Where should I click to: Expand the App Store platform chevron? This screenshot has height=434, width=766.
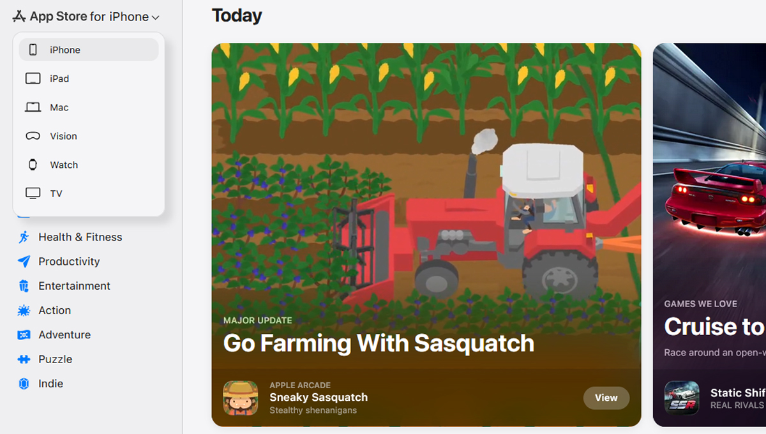point(156,18)
